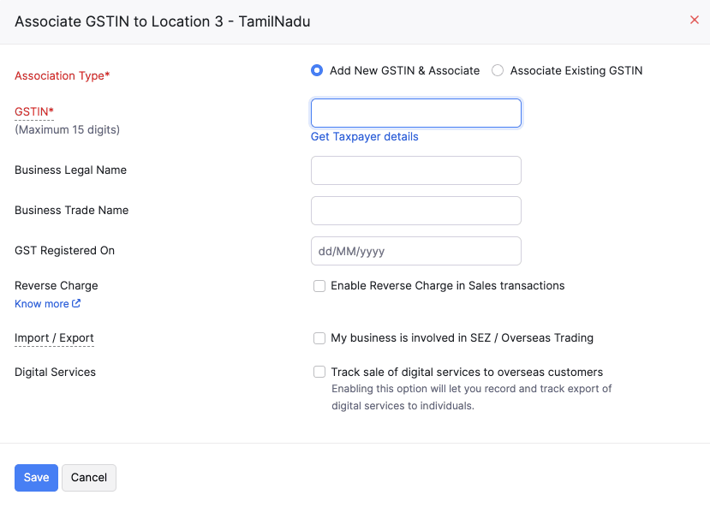Click the dialog title for Location 3 - TamilNadu
This screenshot has width=710, height=507.
click(163, 21)
